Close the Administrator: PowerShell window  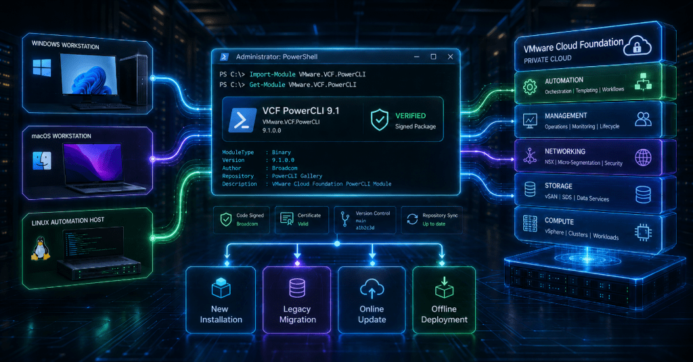[x=450, y=57]
